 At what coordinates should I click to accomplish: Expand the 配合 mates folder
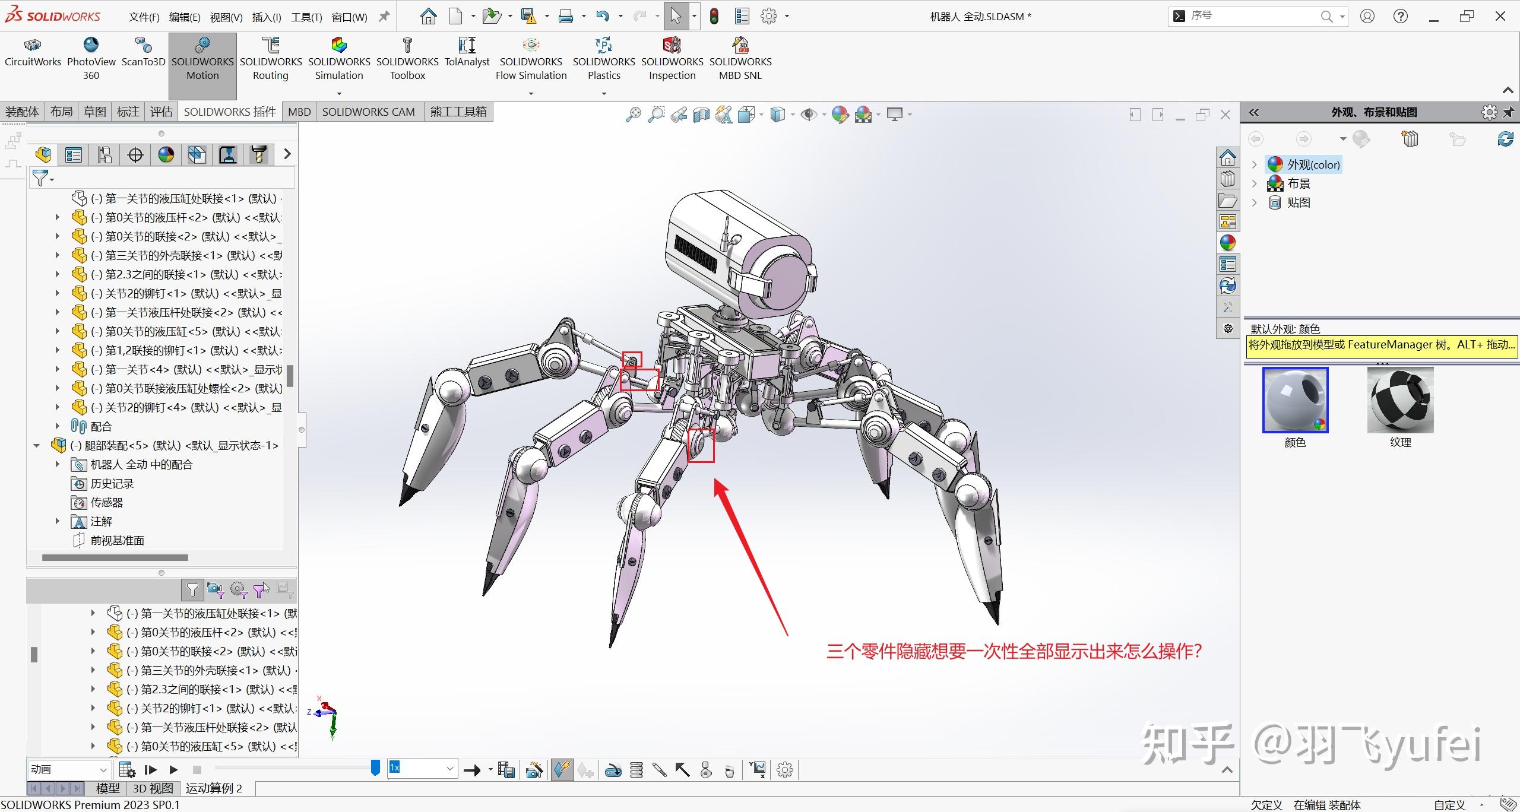(x=57, y=426)
